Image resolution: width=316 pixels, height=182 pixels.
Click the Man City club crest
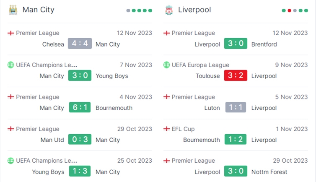(x=13, y=10)
